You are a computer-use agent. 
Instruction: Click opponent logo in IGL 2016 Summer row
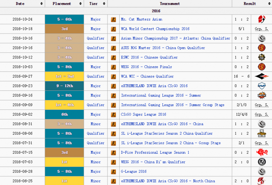pos(261,95)
